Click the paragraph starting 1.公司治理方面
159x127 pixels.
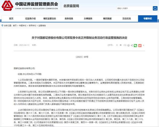(79, 83)
